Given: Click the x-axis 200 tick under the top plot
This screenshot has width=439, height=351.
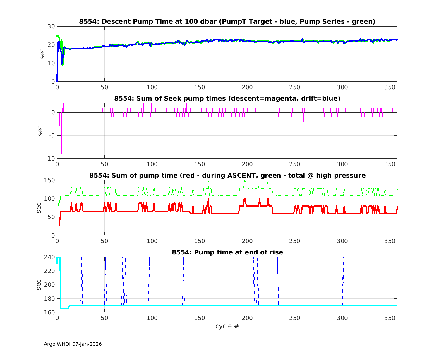Looking at the screenshot, I should coord(247,87).
